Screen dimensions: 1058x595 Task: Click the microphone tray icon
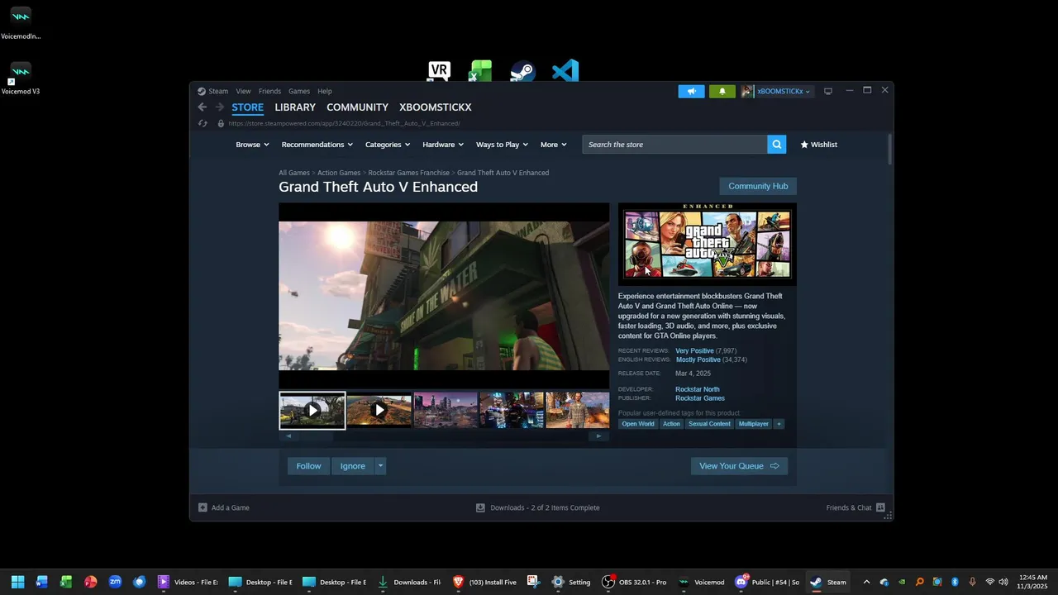[x=972, y=582]
